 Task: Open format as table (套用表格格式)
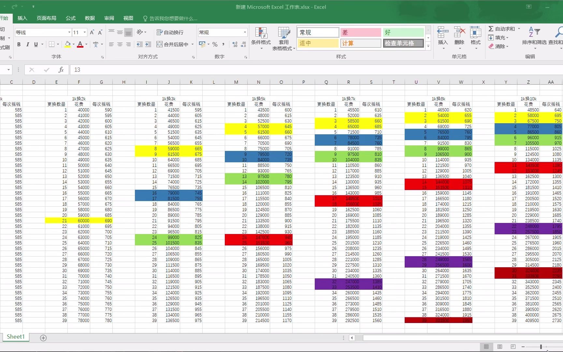[x=284, y=38]
